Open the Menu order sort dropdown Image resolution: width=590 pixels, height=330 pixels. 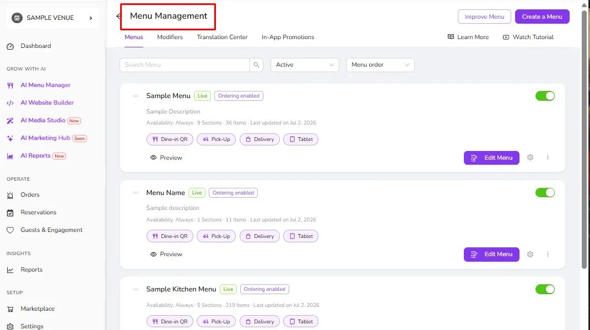pos(380,64)
